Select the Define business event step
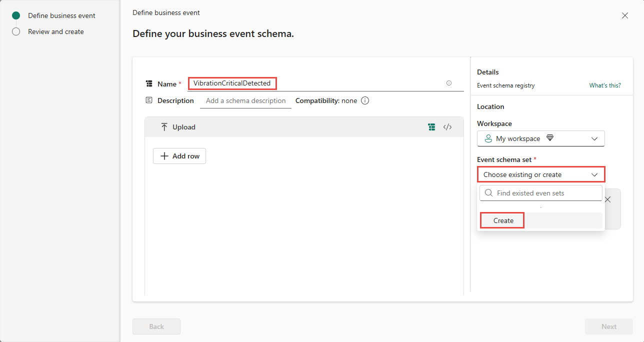Screen dimensions: 644x342 click(x=61, y=15)
